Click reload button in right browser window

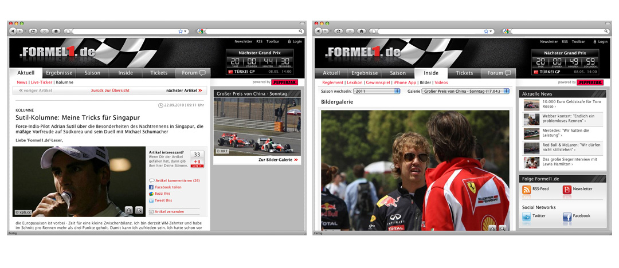pyautogui.click(x=338, y=31)
